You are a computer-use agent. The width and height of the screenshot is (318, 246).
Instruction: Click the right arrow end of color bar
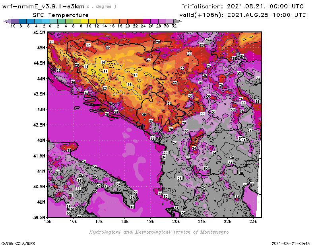tap(177, 21)
